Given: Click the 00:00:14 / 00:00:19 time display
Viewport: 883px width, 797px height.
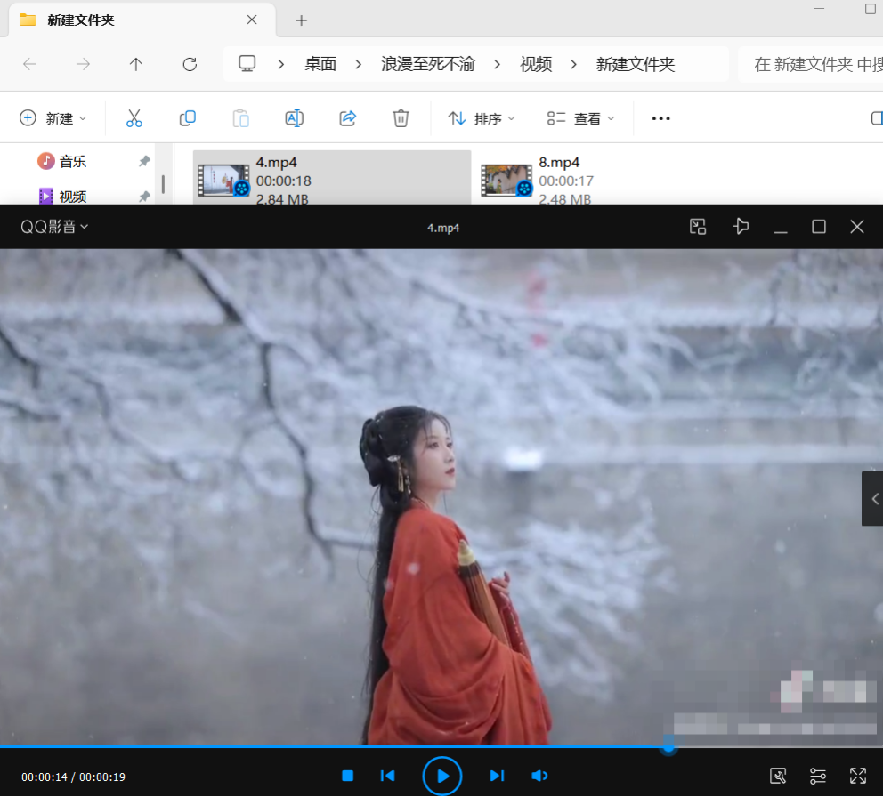Looking at the screenshot, I should click(x=73, y=777).
